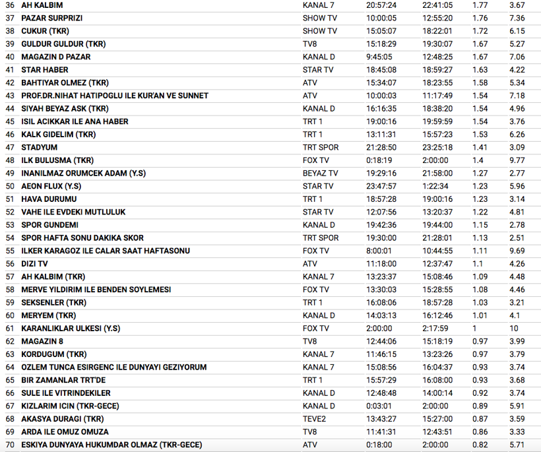Select PROF.DR.NIHAT HATIPOGLU ILE KUR'AN VE SUNNET
This screenshot has width=541, height=452.
click(x=114, y=96)
